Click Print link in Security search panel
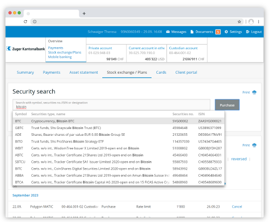 (x=246, y=92)
